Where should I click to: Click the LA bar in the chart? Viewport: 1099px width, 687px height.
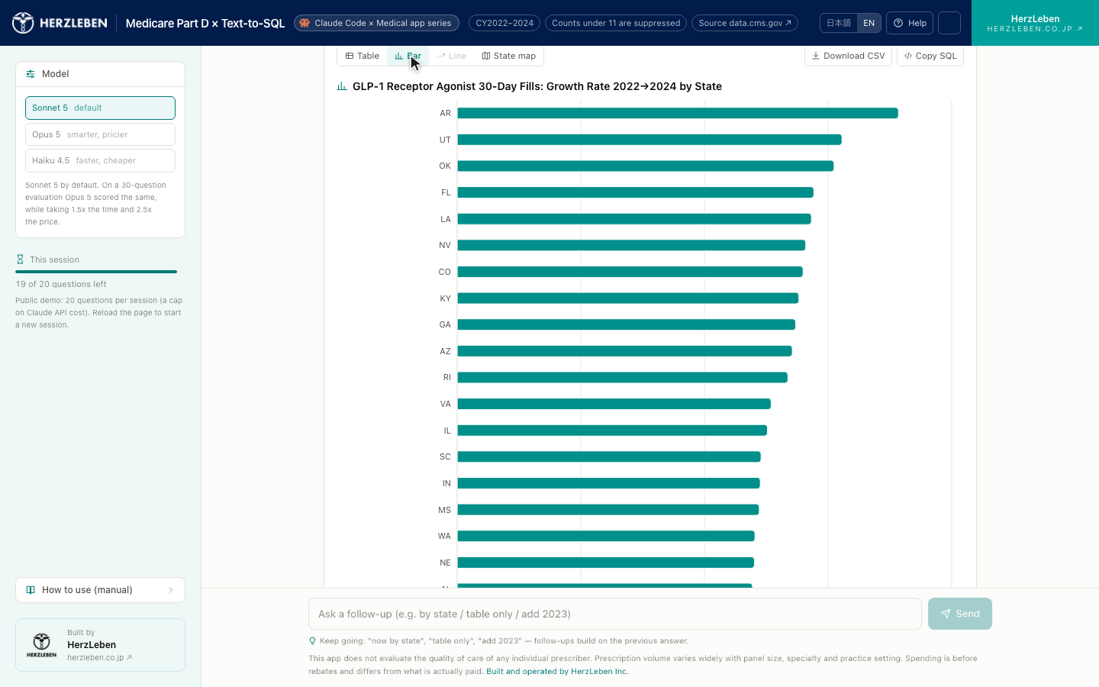pos(634,219)
